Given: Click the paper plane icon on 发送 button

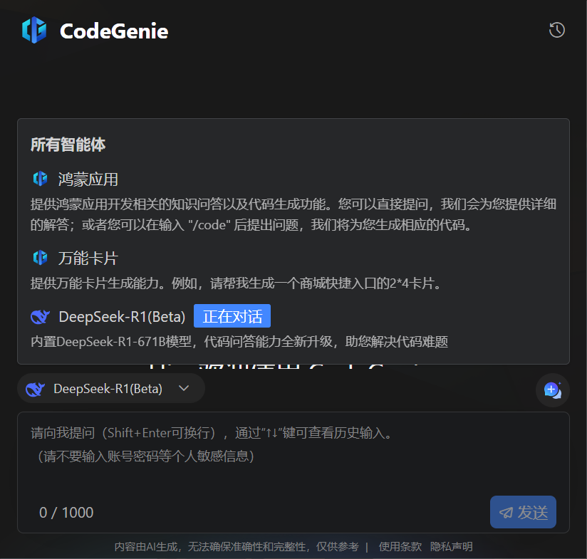Looking at the screenshot, I should [x=507, y=512].
